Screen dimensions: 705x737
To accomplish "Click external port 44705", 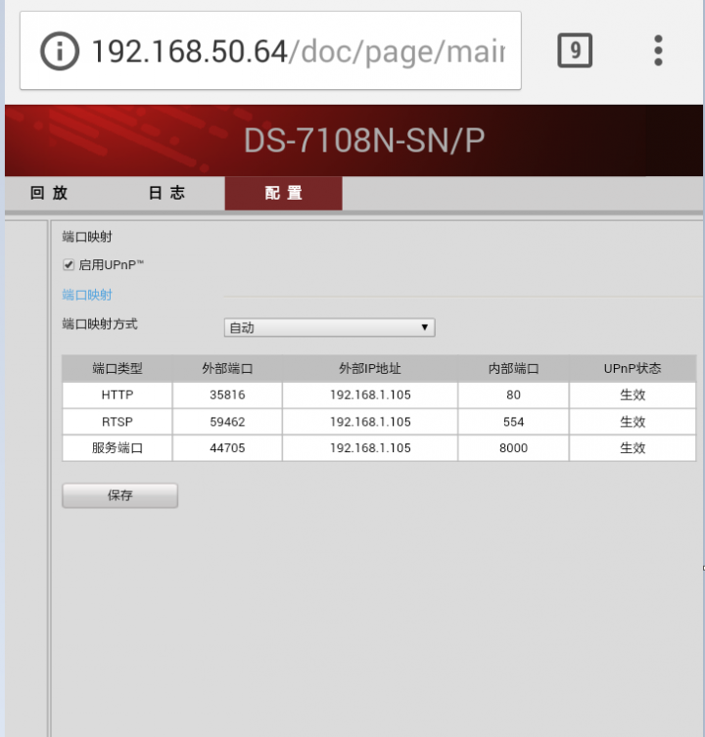I will click(227, 448).
